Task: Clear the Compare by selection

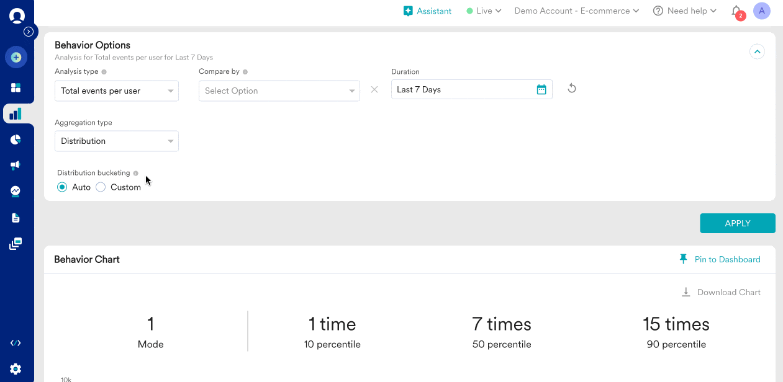Action: 374,90
